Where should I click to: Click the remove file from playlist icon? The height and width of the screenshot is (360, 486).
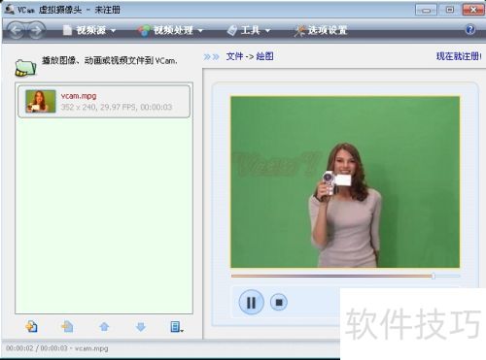tap(67, 327)
